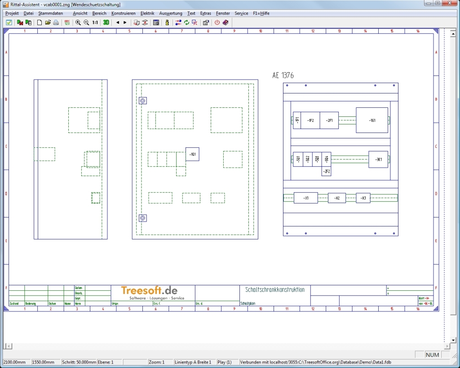Create a new document via toolbar
The height and width of the screenshot is (368, 460).
coord(40,22)
